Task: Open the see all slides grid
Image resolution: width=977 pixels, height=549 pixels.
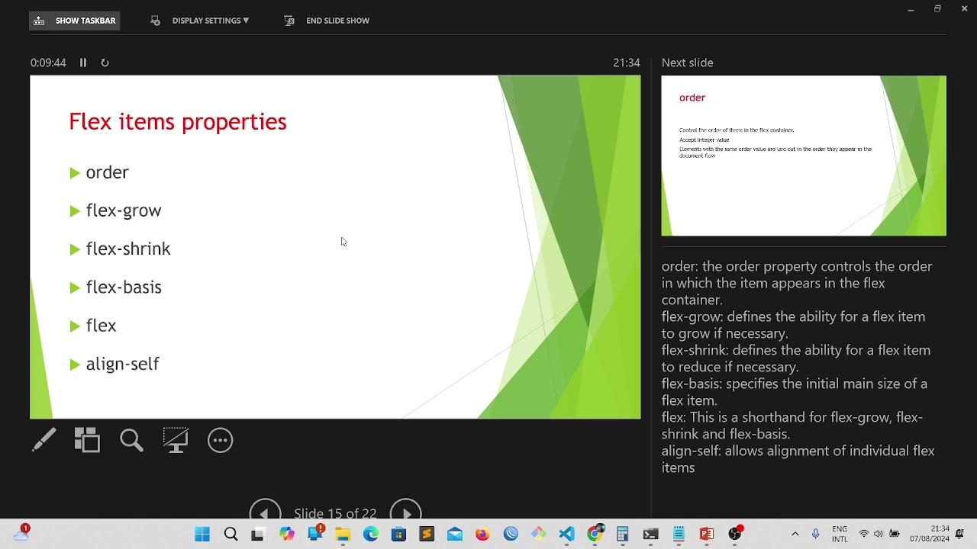Action: click(87, 440)
